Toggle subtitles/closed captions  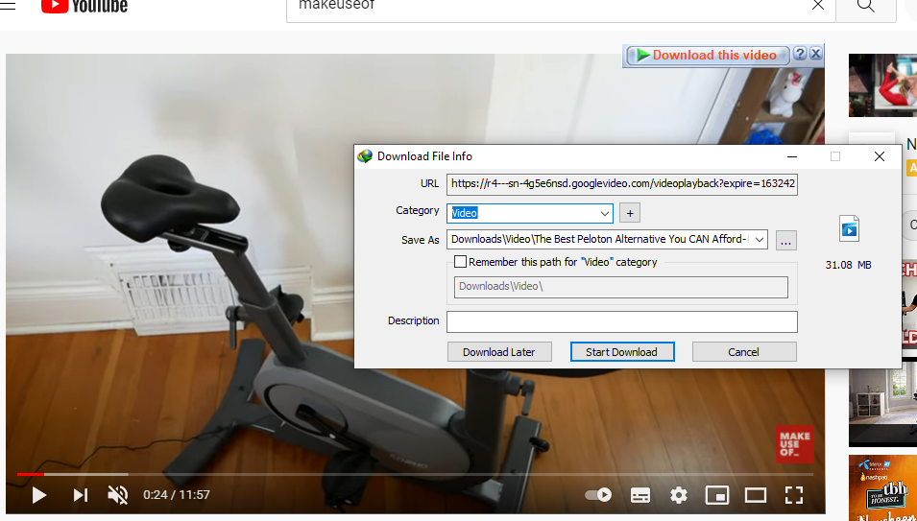point(640,495)
